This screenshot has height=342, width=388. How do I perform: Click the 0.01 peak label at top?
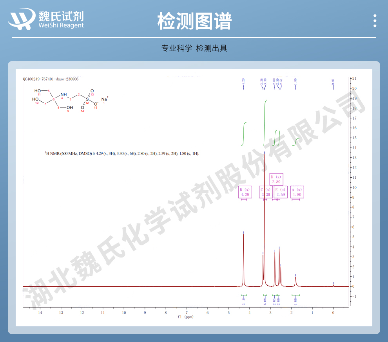pyautogui.click(x=333, y=82)
